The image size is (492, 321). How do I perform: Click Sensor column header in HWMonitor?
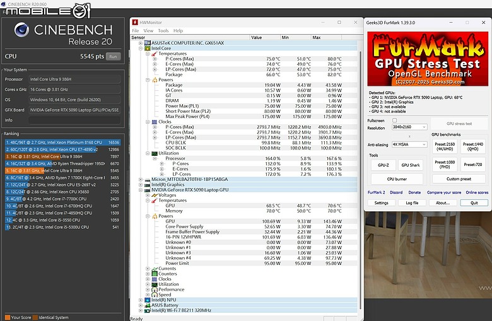[190, 37]
